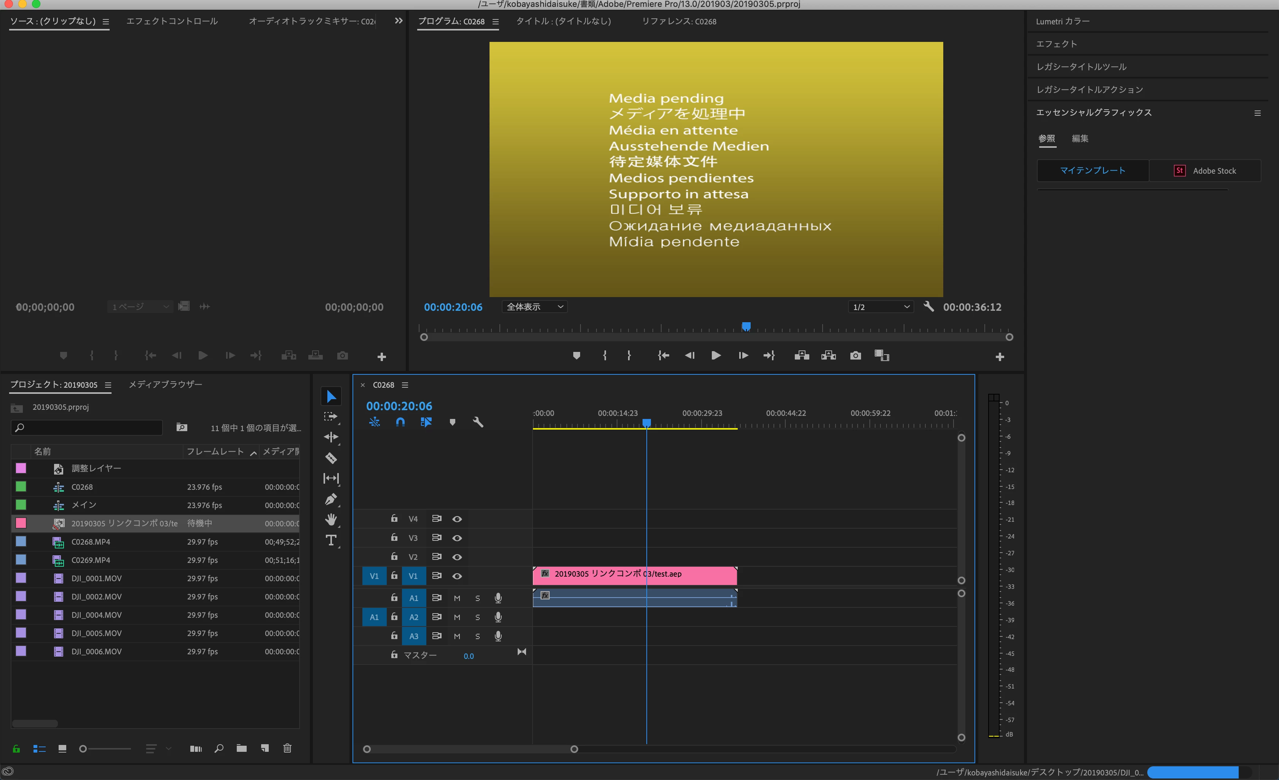Switch to エフェクトコントロール tab

pos(172,21)
